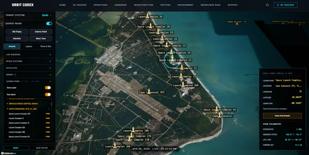Select the Launch Complex 36A pad marker
Screen dimensions: 309x155
point(183,84)
